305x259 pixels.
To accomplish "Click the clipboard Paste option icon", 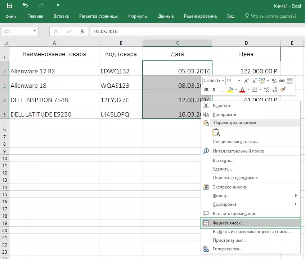I will 216,132.
